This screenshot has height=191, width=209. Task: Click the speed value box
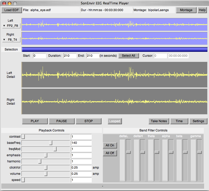pos(81,180)
